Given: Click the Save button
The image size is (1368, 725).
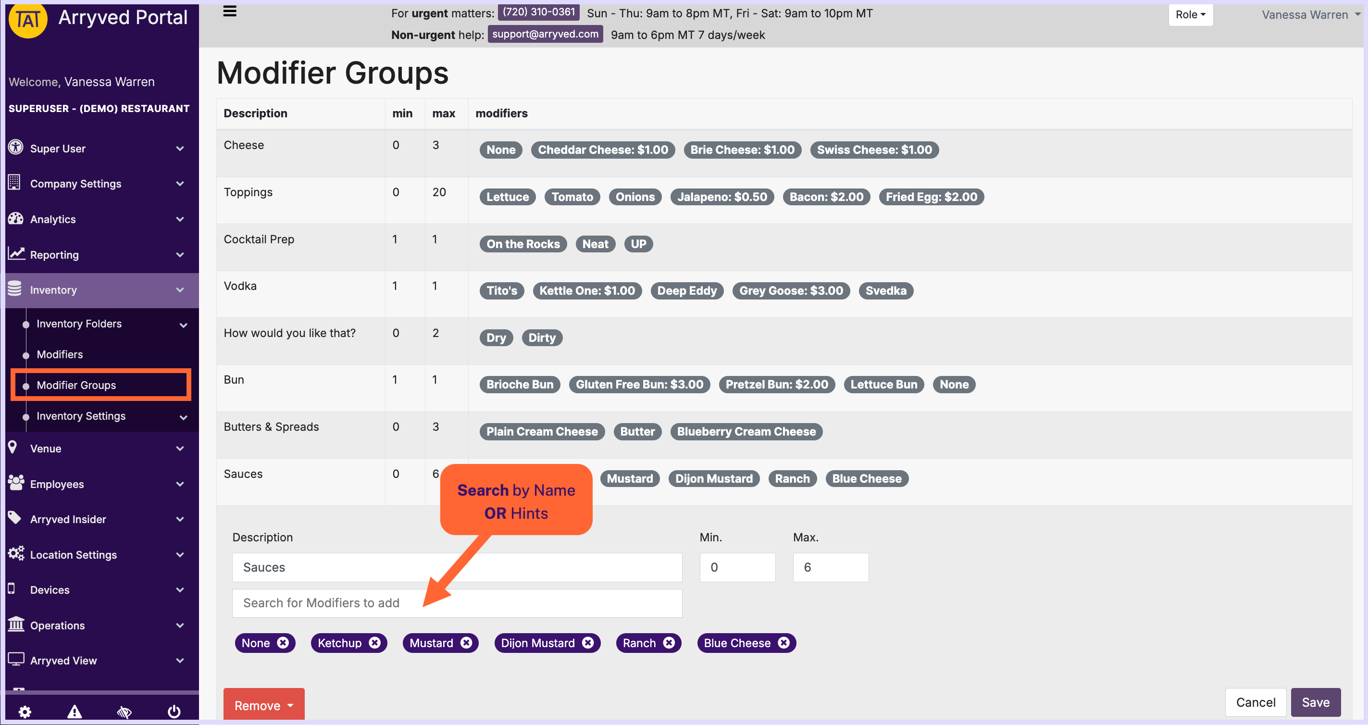Looking at the screenshot, I should [x=1315, y=702].
